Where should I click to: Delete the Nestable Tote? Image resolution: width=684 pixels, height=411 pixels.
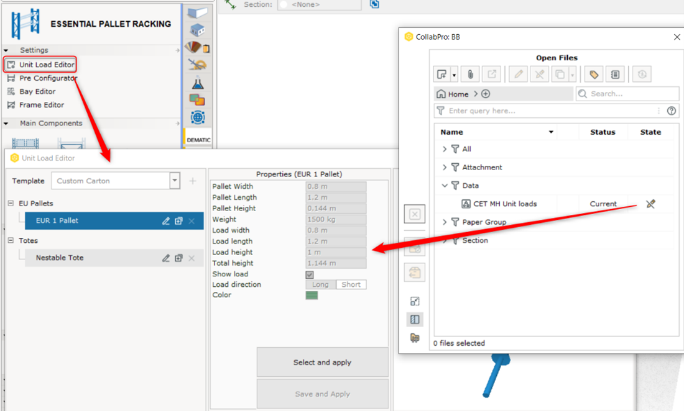tap(192, 258)
